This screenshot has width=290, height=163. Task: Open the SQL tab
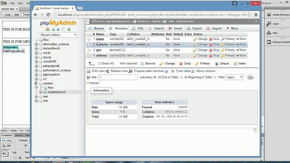pyautogui.click(x=138, y=29)
